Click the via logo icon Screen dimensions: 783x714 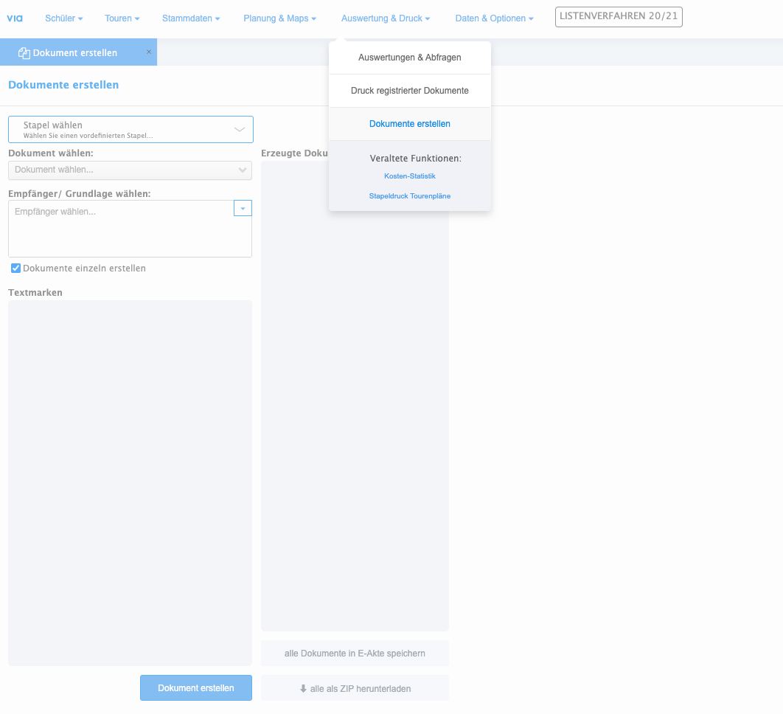pos(15,18)
